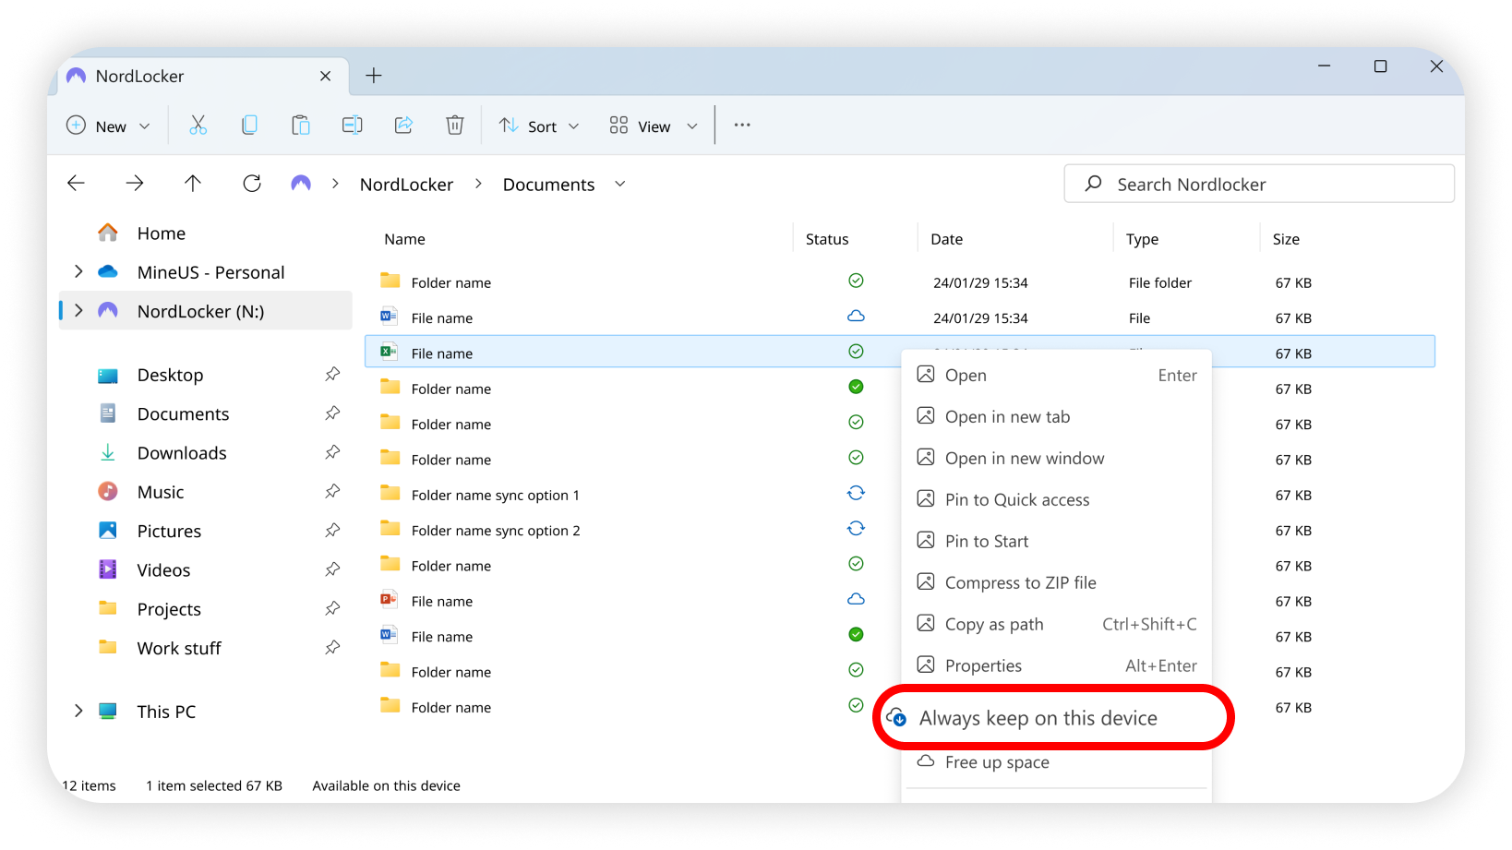Open Work stuff in the navigation pane
This screenshot has width=1512, height=850.
pyautogui.click(x=179, y=648)
